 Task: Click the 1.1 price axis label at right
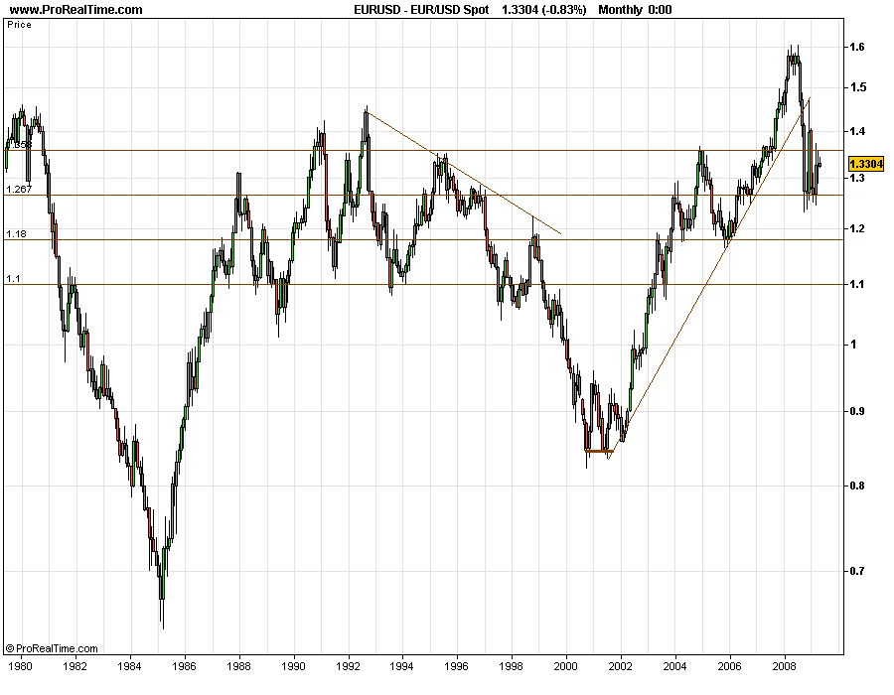click(858, 284)
